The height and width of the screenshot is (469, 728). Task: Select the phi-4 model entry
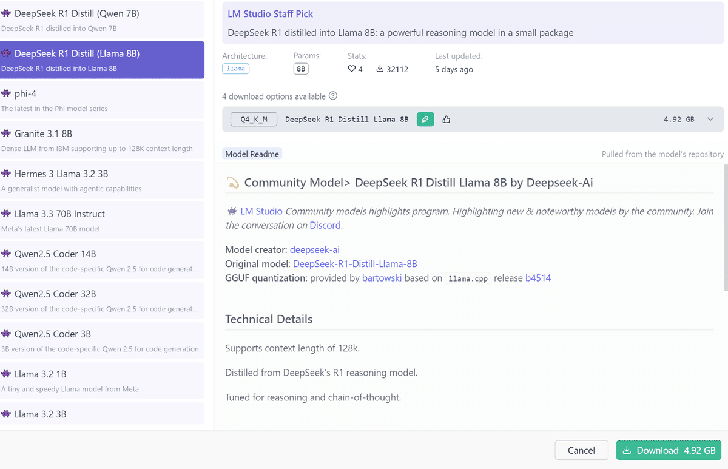(x=102, y=100)
